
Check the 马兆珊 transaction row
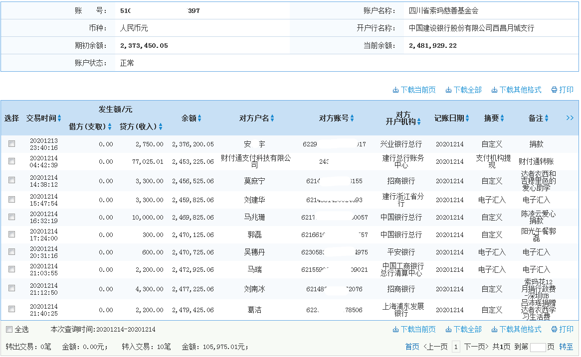click(x=12, y=217)
